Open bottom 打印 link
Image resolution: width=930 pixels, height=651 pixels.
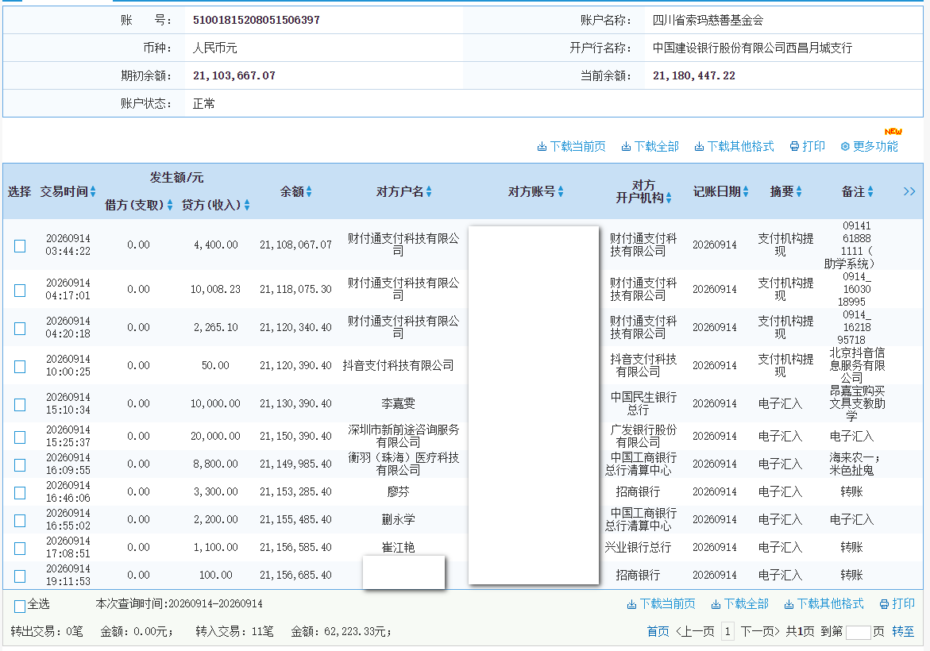(x=903, y=603)
